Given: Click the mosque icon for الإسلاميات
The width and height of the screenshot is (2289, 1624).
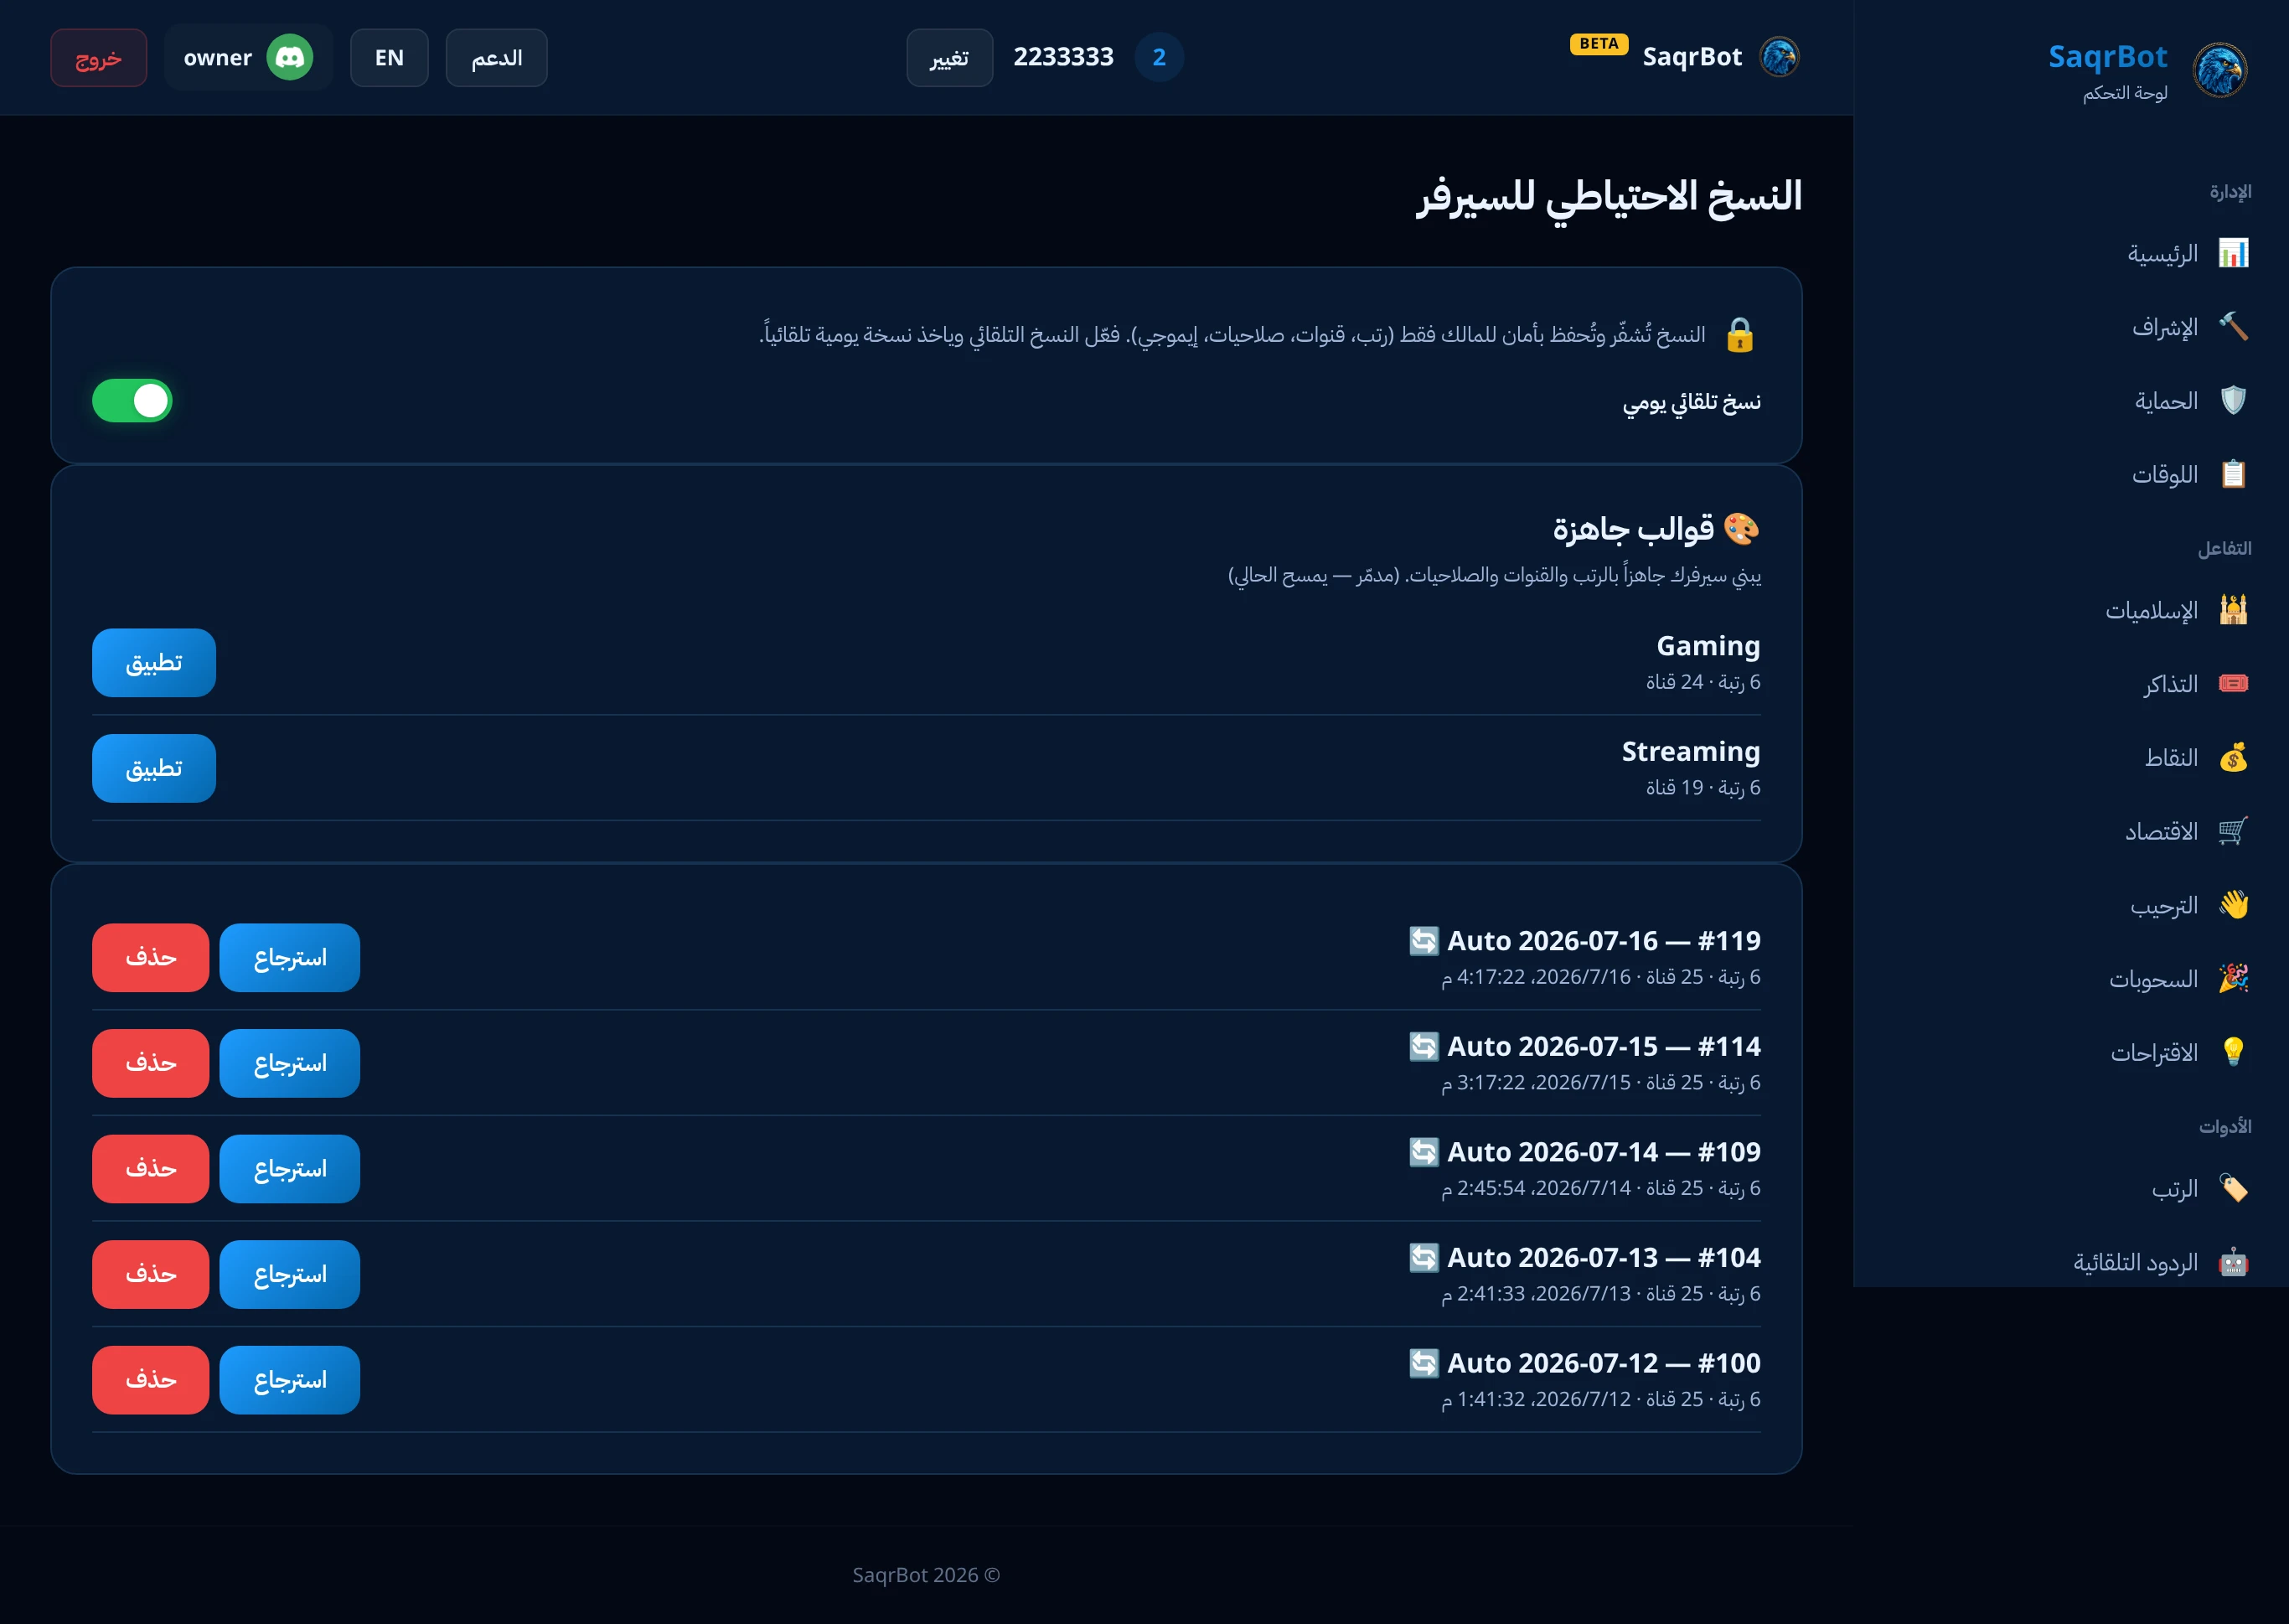Looking at the screenshot, I should (x=2233, y=609).
